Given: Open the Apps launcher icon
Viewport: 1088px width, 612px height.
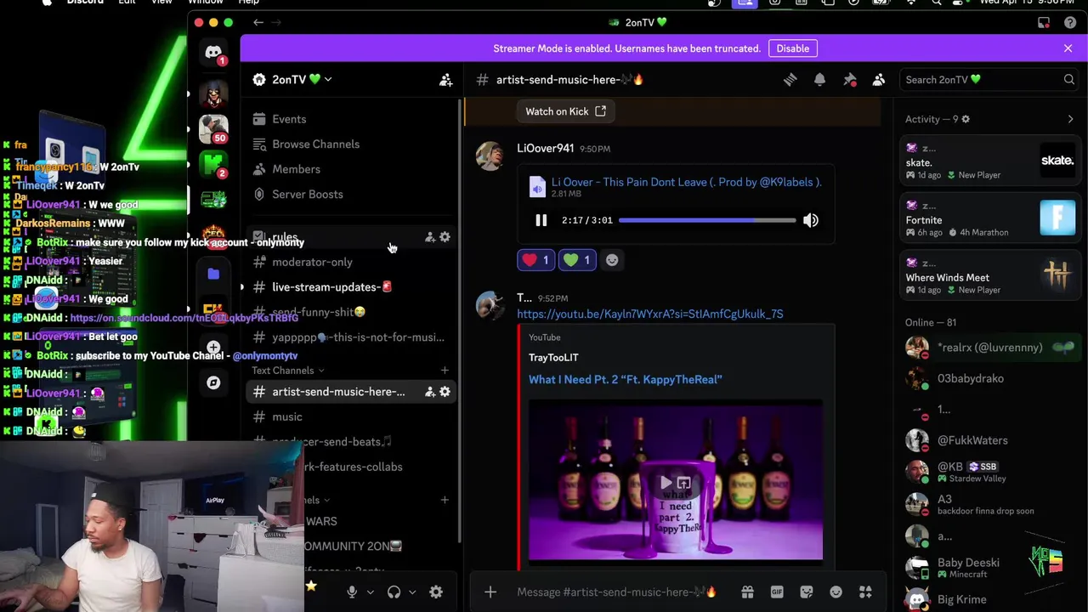Looking at the screenshot, I should 865,592.
